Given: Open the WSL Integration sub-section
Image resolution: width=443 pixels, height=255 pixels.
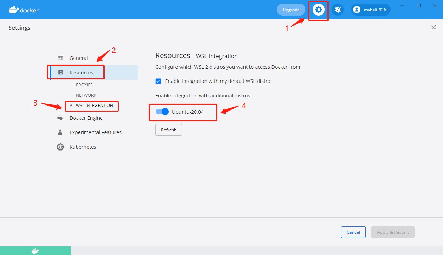Looking at the screenshot, I should click(x=94, y=106).
